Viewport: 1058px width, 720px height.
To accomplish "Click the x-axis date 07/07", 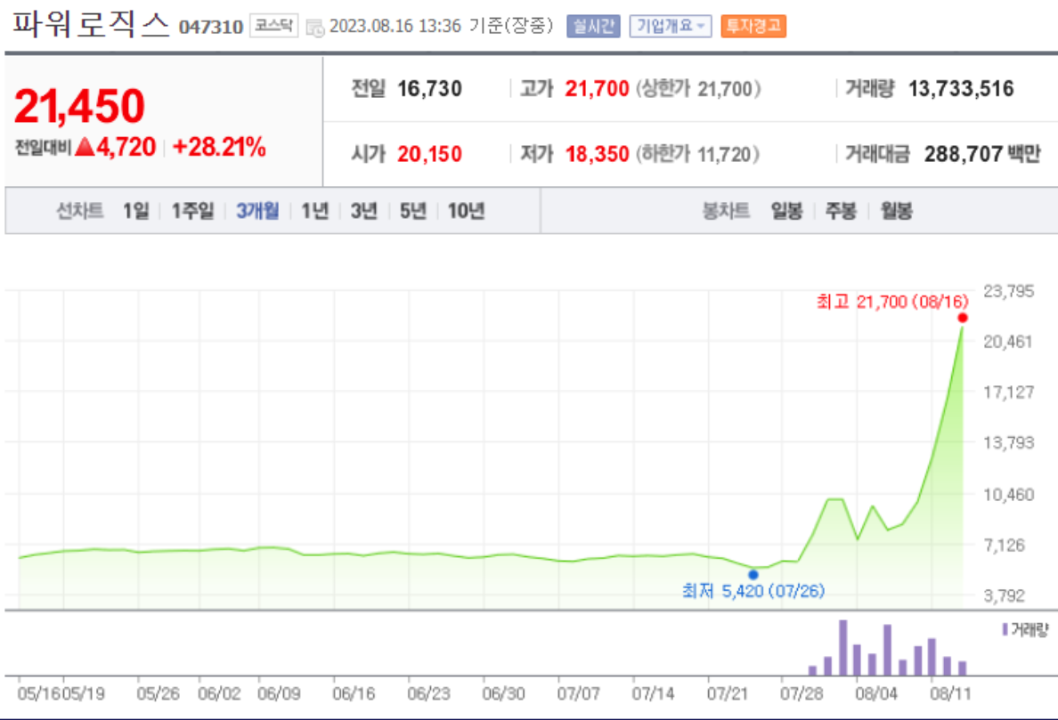I will pyautogui.click(x=578, y=693).
